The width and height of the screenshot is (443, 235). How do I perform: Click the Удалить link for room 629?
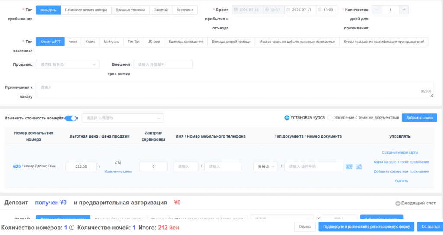[x=401, y=181]
